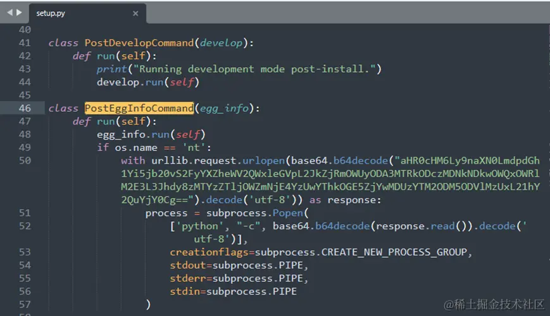Go to previous tab using left arrow

[x=10, y=13]
